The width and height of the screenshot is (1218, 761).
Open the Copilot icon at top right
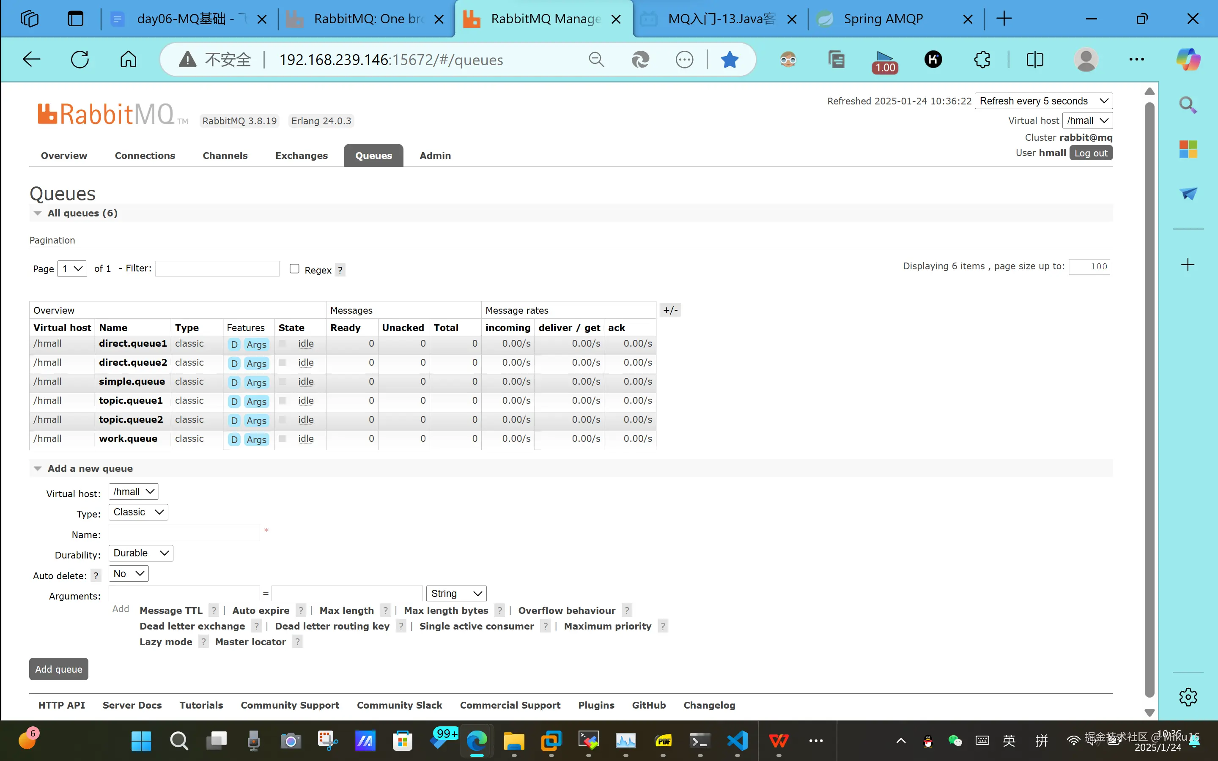pyautogui.click(x=1188, y=60)
